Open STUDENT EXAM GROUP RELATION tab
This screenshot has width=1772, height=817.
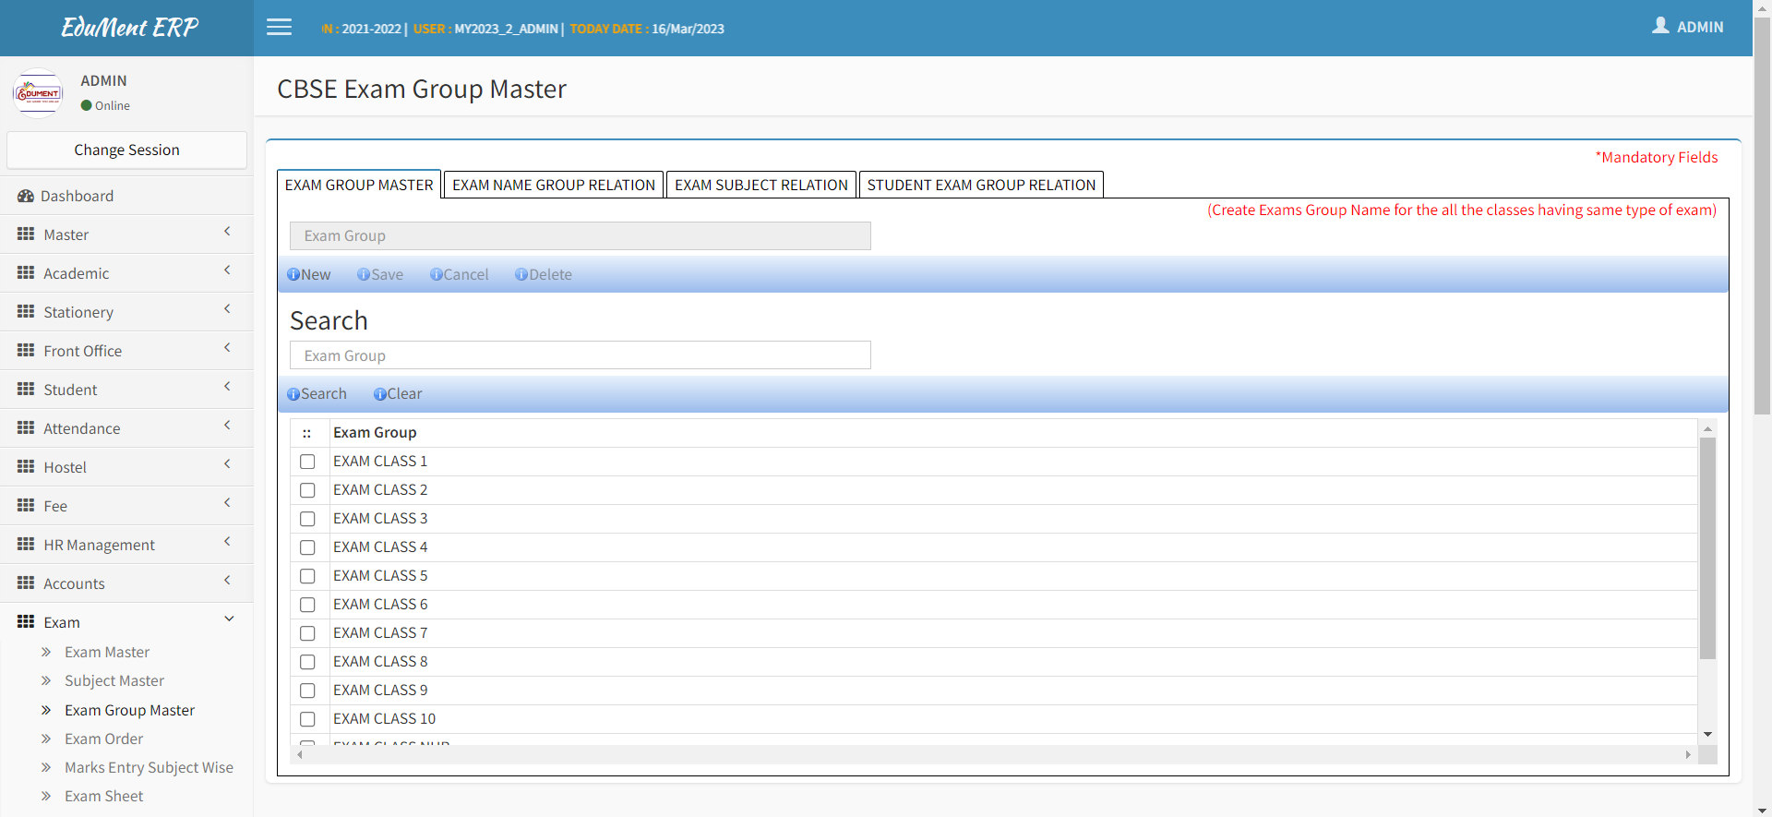pos(981,185)
